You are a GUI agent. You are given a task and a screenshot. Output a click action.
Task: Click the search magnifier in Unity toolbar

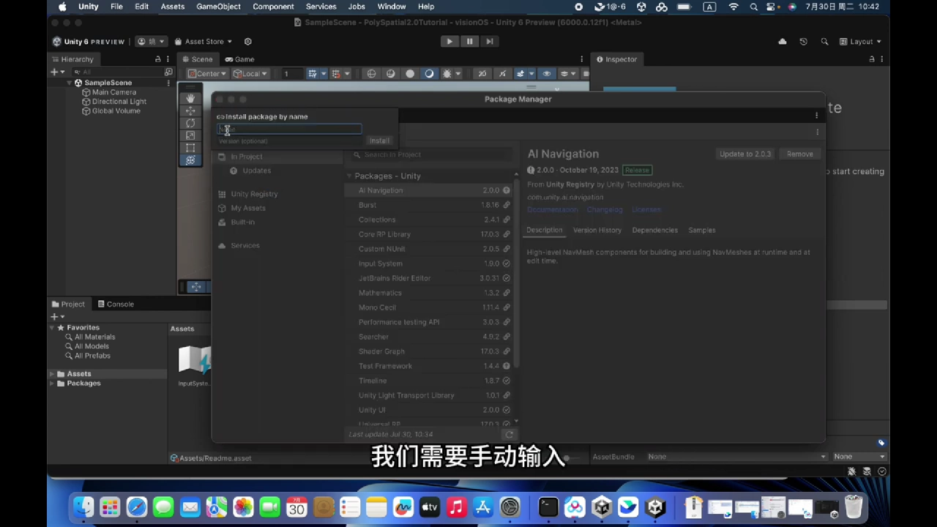824,42
